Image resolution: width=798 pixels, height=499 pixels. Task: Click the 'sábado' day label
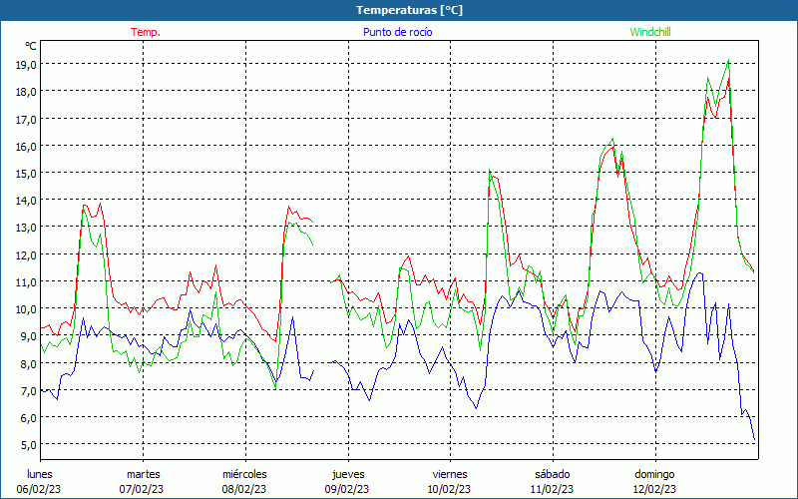click(x=553, y=474)
